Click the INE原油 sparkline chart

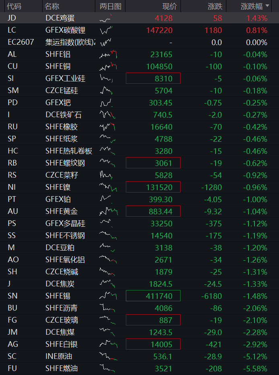109,356
